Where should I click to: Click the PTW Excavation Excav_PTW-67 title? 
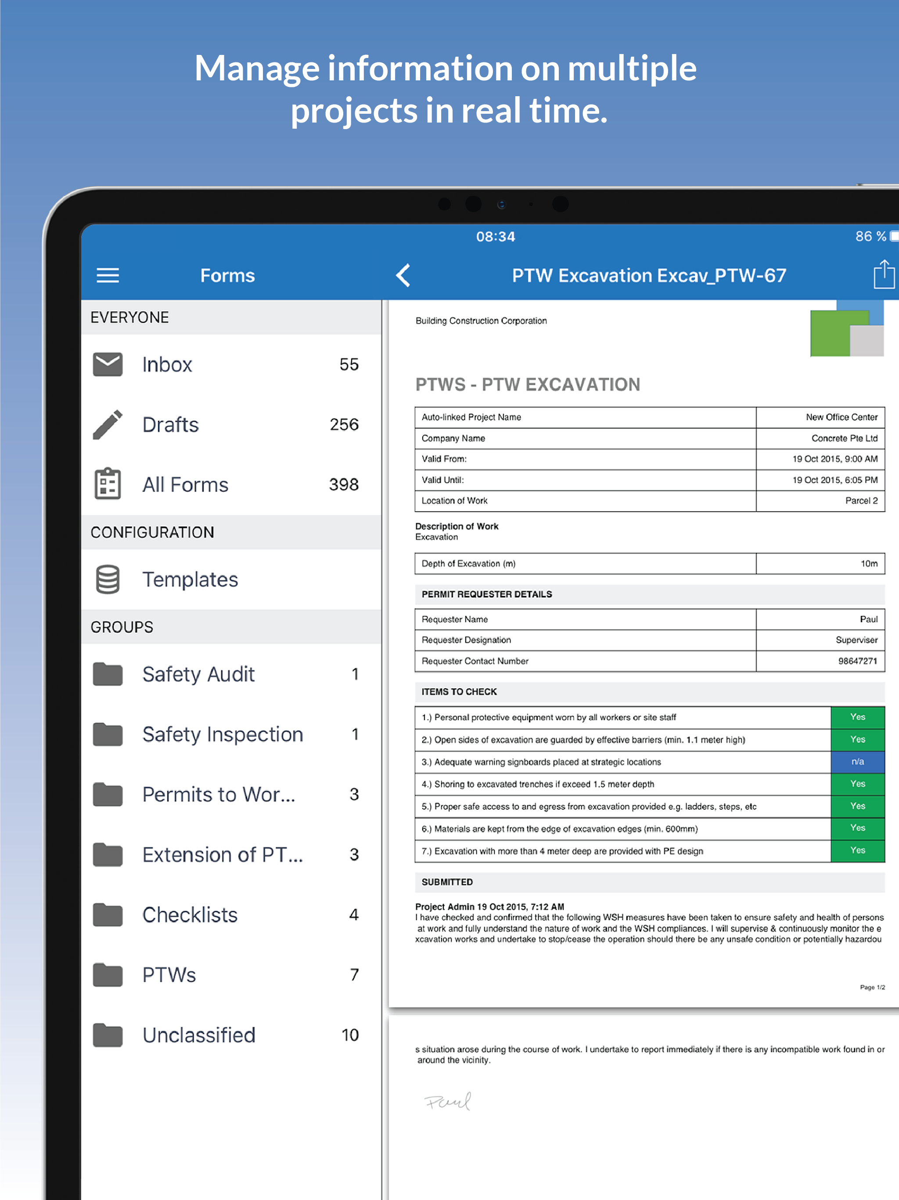pos(648,275)
